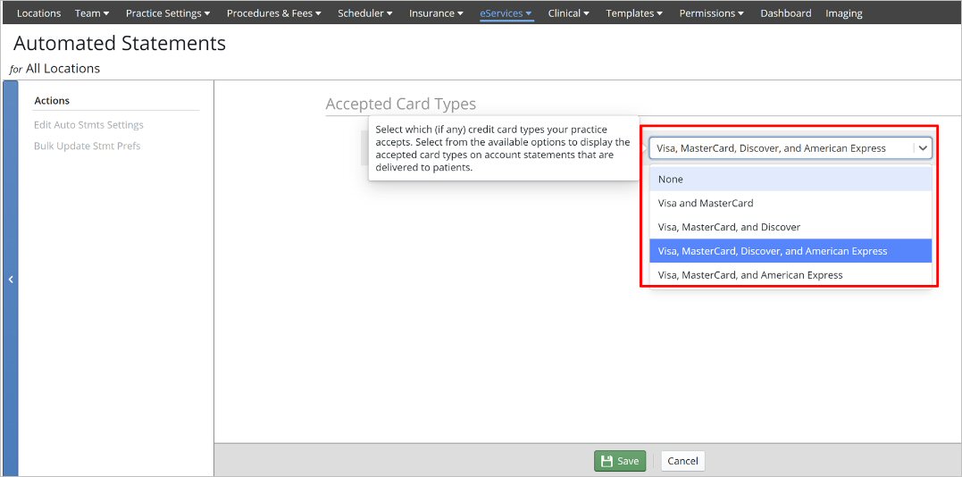
Task: Click Edit Auto Stmts Settings action
Action: (x=88, y=125)
